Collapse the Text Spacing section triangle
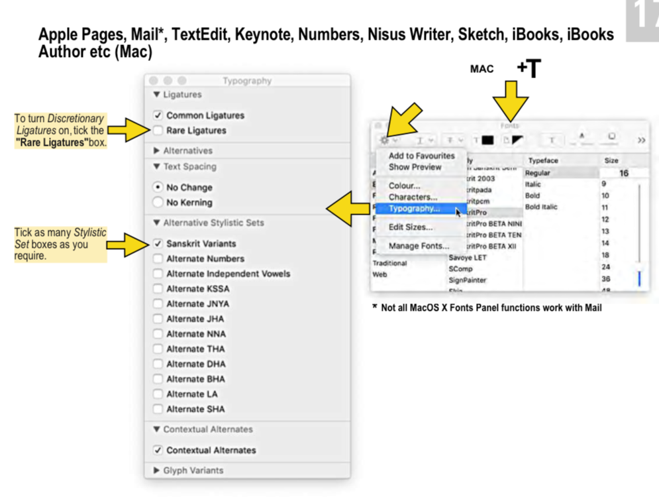 pos(157,166)
